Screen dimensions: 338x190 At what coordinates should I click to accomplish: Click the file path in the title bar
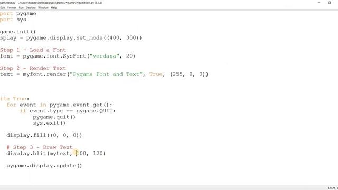pyautogui.click(x=56, y=3)
